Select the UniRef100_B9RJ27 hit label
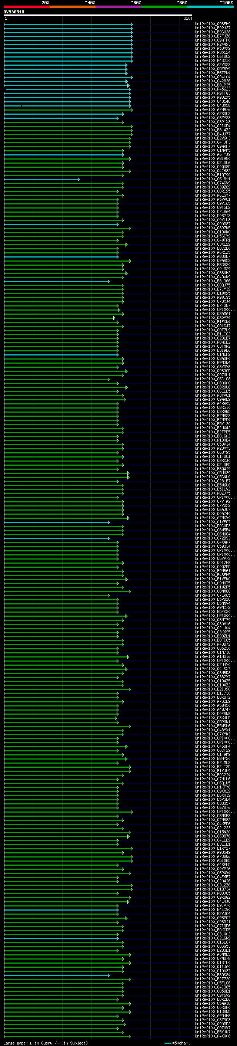 coord(213,28)
